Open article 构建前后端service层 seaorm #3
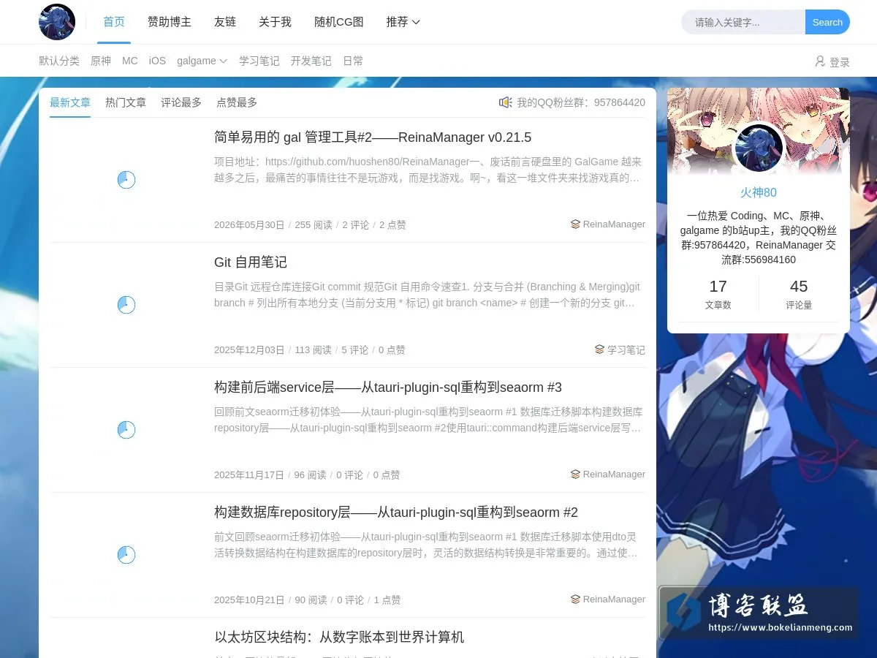This screenshot has height=658, width=877. [388, 387]
